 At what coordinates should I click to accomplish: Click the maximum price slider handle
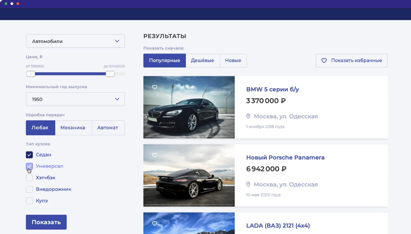pyautogui.click(x=110, y=74)
